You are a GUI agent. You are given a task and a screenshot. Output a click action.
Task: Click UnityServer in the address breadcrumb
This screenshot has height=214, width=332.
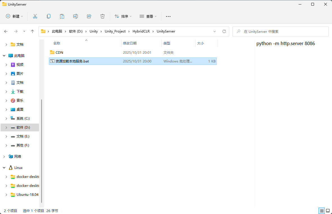click(x=166, y=31)
